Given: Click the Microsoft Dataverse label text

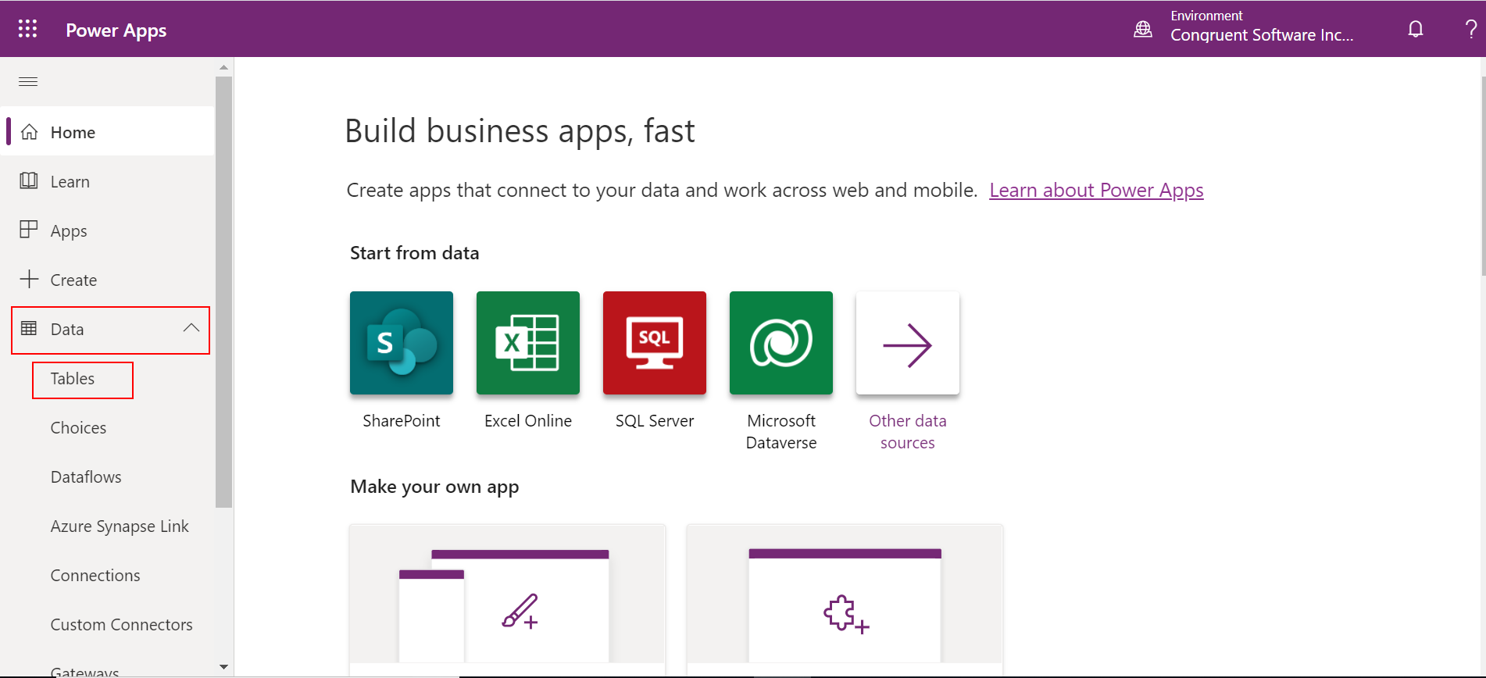Looking at the screenshot, I should 781,432.
